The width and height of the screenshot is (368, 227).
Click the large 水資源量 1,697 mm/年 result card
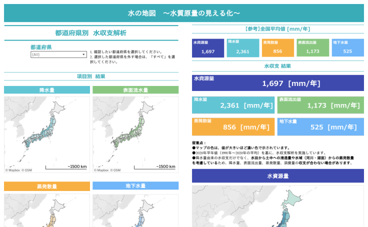(x=278, y=83)
